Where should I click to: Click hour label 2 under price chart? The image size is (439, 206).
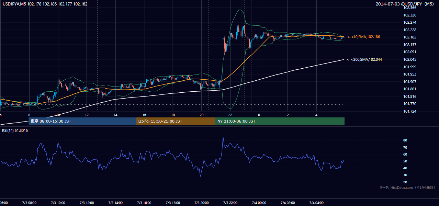point(288,115)
